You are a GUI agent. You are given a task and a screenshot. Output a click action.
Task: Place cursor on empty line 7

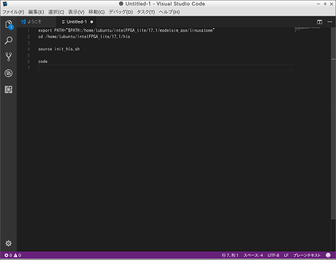tap(166, 68)
